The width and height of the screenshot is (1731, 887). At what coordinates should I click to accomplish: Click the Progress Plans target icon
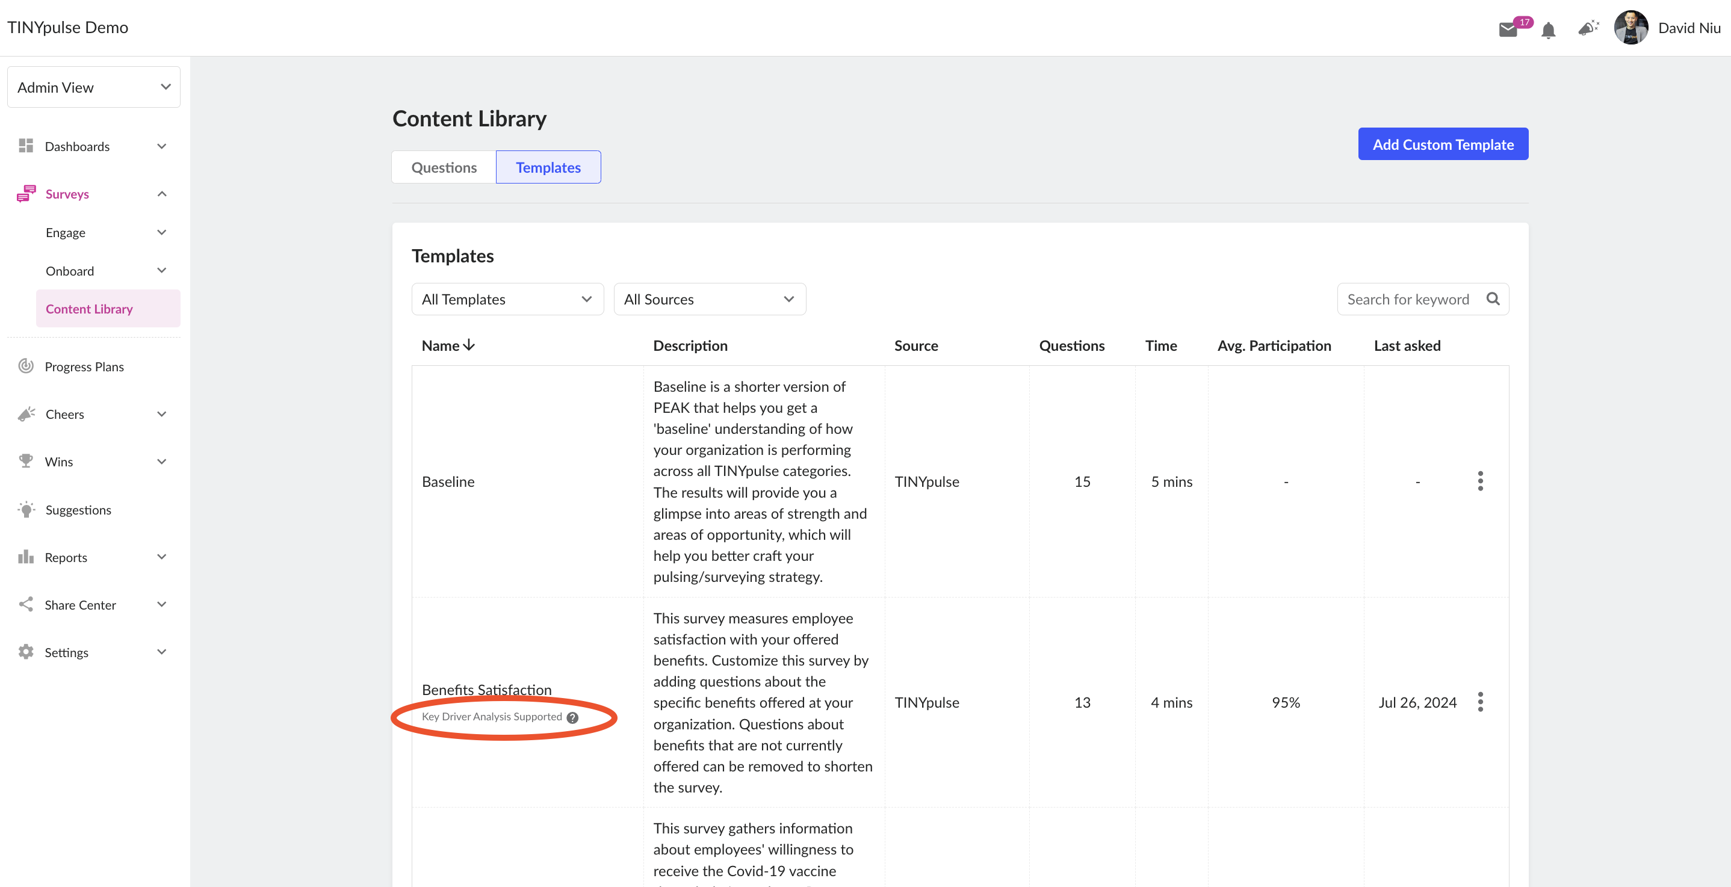point(26,366)
